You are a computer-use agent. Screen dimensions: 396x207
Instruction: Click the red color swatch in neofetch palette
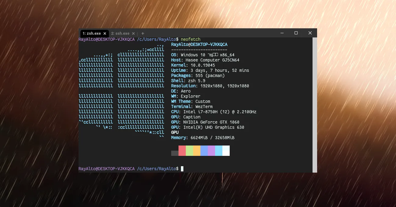click(x=182, y=150)
